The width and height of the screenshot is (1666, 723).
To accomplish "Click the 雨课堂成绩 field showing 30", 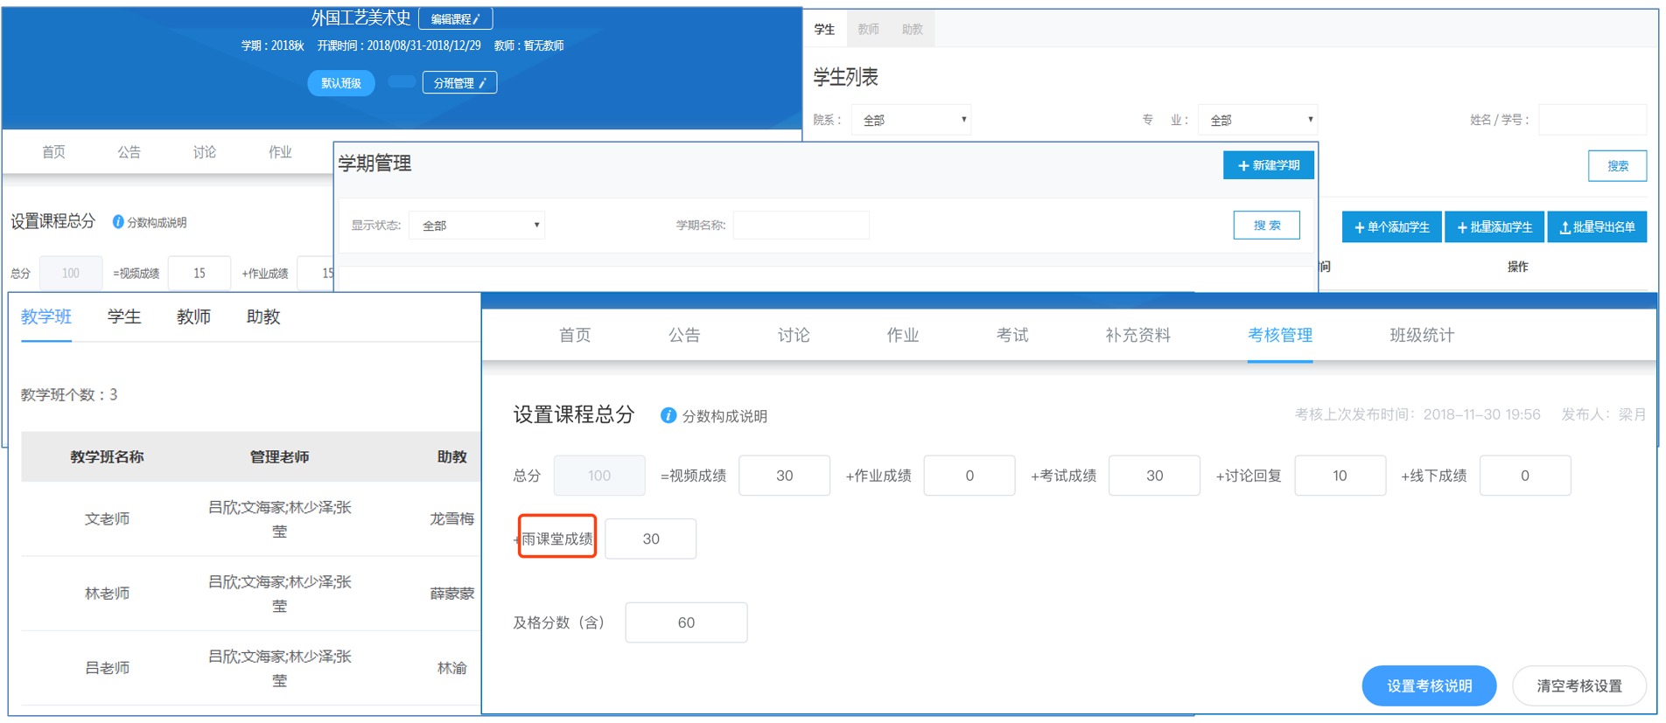I will pos(651,539).
